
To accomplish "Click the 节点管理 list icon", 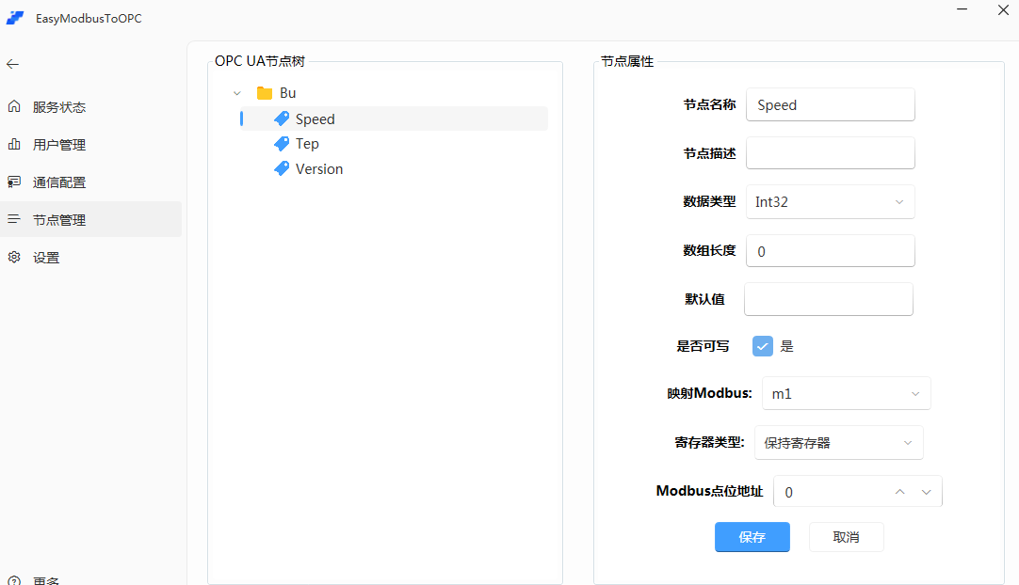I will (x=13, y=219).
